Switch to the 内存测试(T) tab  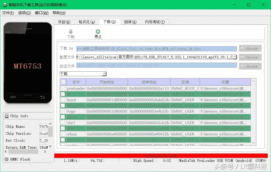pos(155,22)
